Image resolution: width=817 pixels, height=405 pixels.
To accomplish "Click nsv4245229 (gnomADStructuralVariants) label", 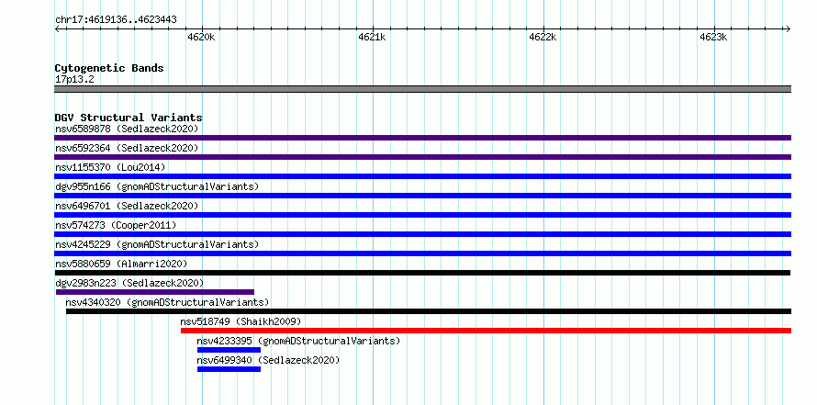I will point(157,244).
